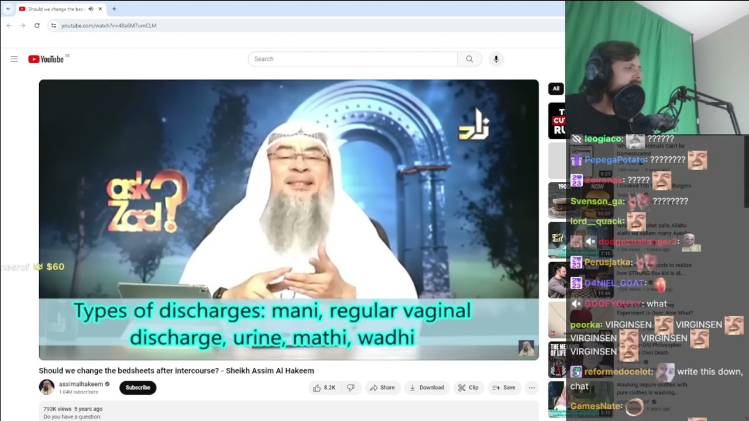Save video to a playlist
Screen dimensions: 749x421
[x=504, y=388]
